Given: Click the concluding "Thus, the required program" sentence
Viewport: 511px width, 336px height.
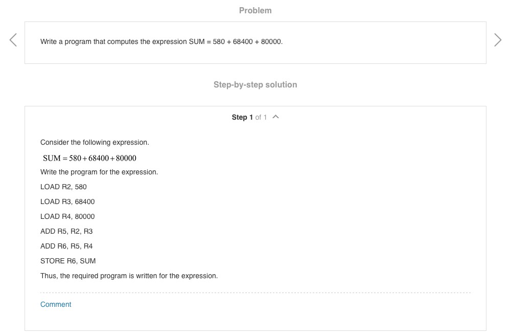Looking at the screenshot, I should coord(129,276).
